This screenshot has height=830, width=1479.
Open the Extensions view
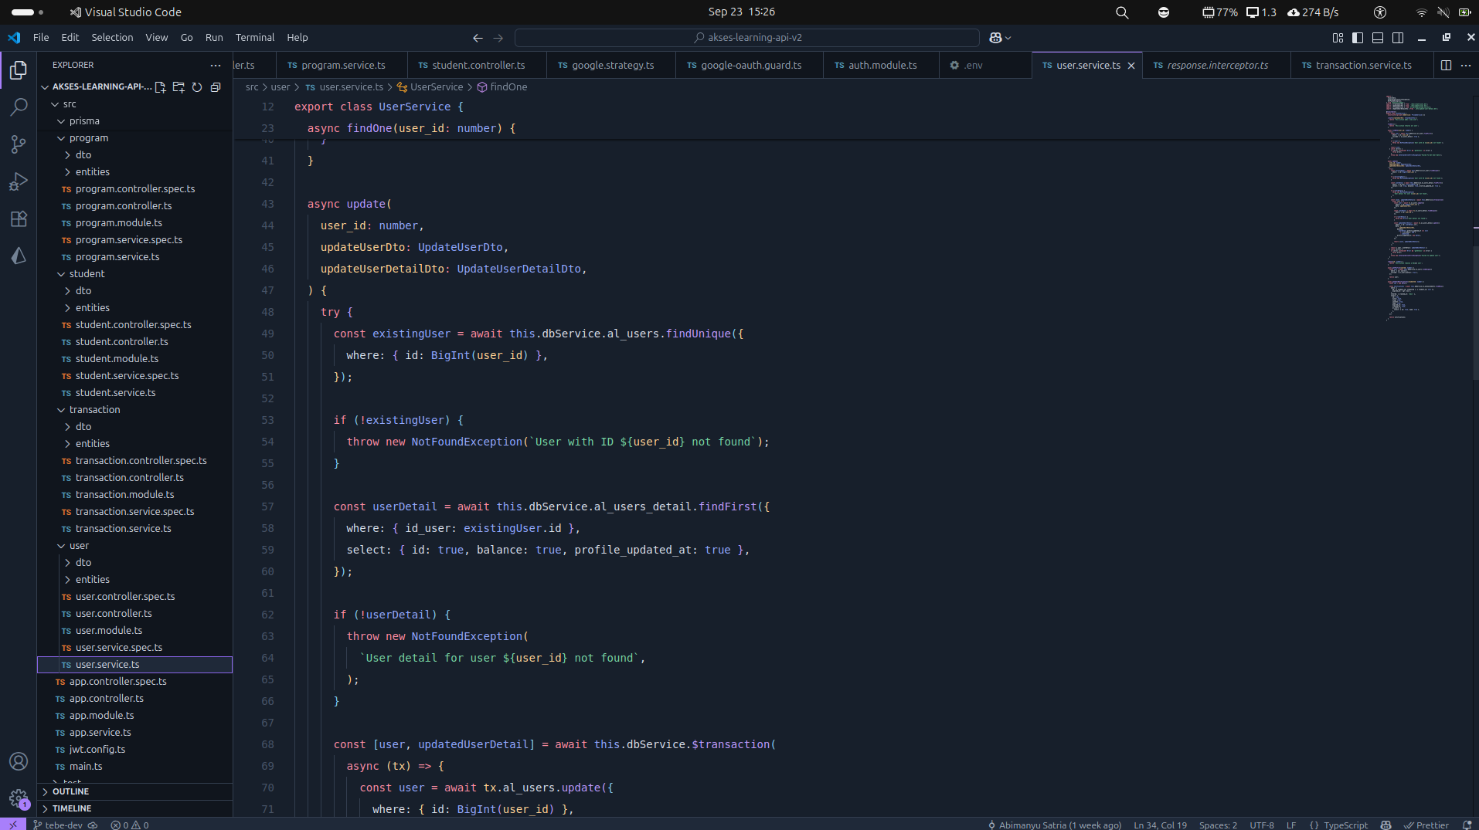19,219
